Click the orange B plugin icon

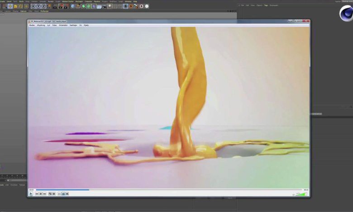[131, 6]
